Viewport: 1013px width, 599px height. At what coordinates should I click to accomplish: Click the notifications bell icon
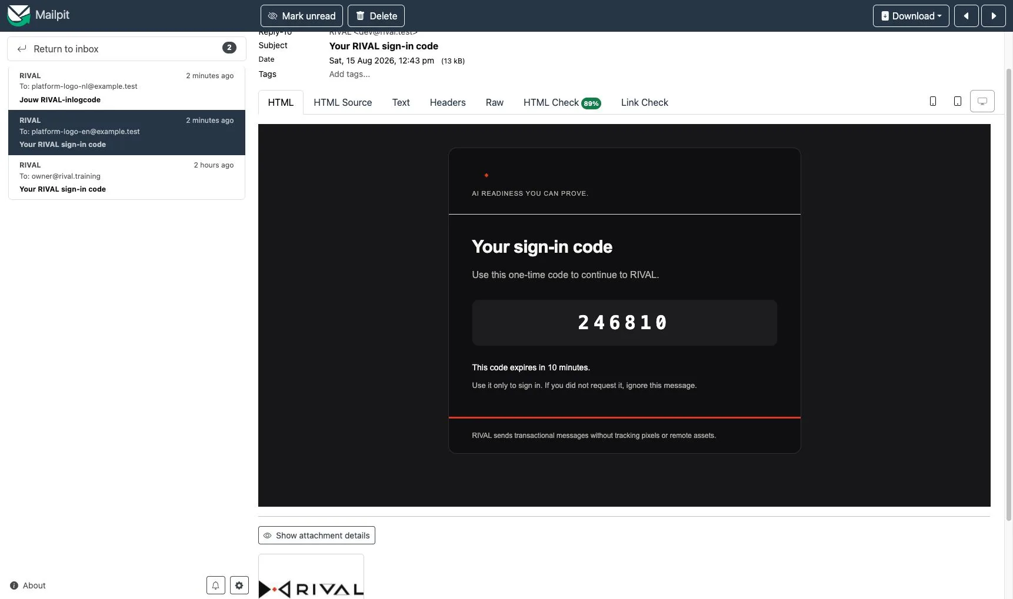(x=216, y=585)
